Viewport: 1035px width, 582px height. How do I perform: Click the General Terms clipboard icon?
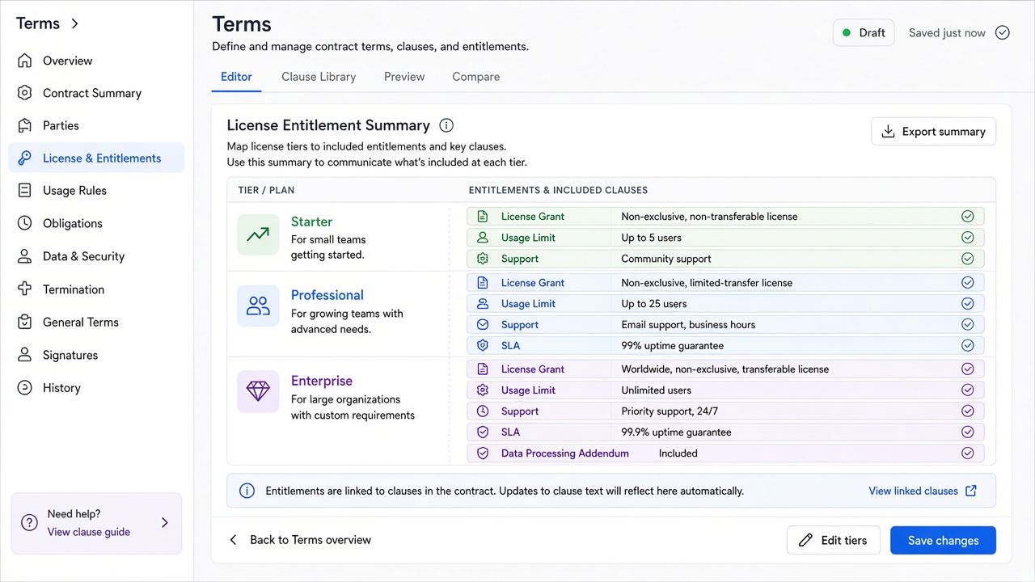tap(25, 322)
